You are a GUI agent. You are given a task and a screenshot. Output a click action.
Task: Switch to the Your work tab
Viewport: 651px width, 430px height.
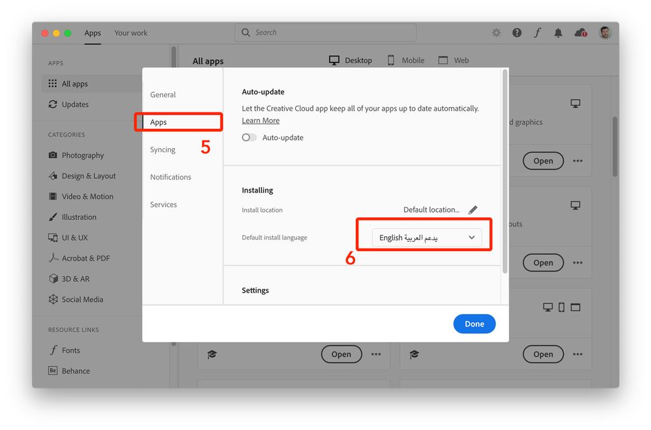pos(131,33)
